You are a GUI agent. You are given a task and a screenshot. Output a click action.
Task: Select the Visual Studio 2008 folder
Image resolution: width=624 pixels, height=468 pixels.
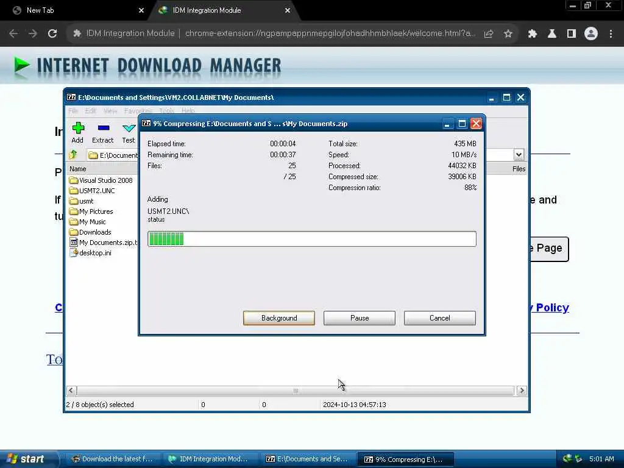tap(101, 180)
